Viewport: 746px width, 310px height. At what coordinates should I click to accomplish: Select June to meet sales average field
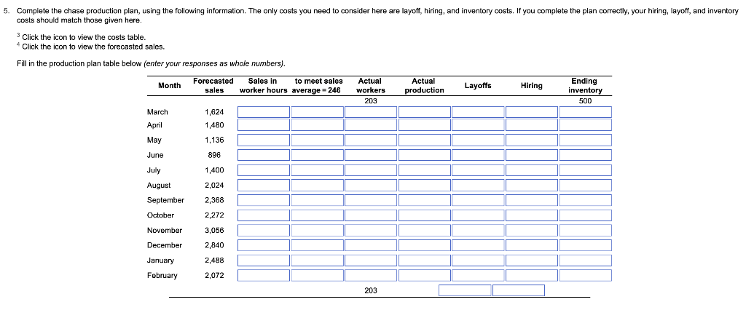pos(318,155)
